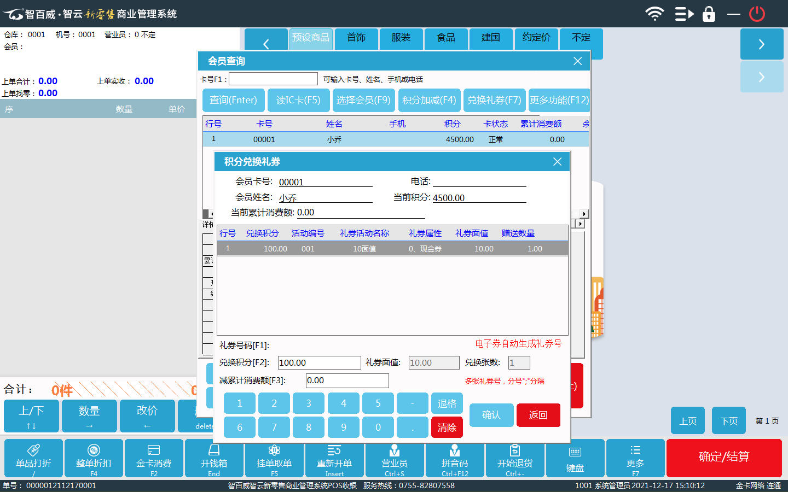Image resolution: width=788 pixels, height=492 pixels.
Task: Click the WiFi network status icon
Action: coord(654,14)
